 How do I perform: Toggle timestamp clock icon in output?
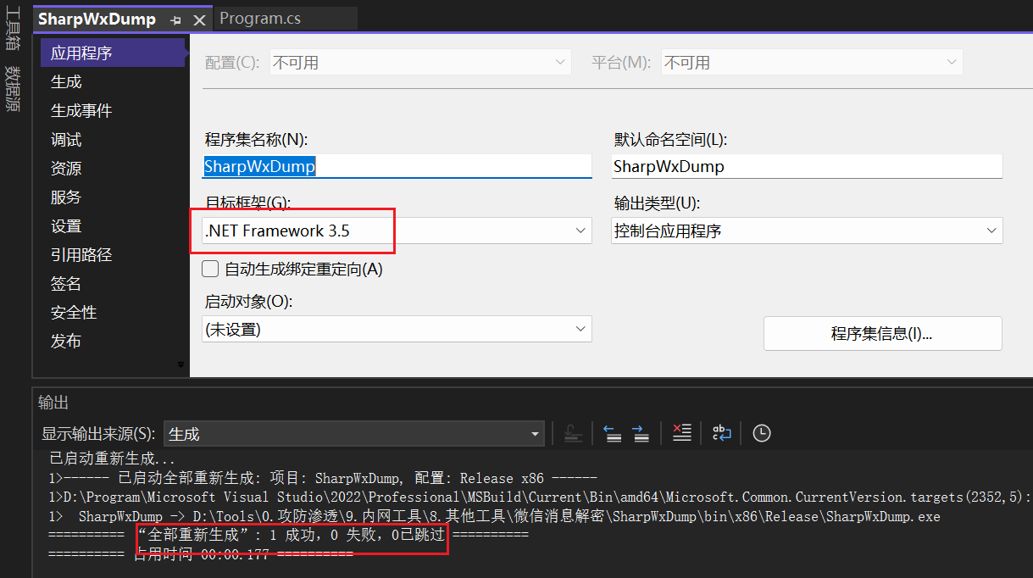(762, 433)
